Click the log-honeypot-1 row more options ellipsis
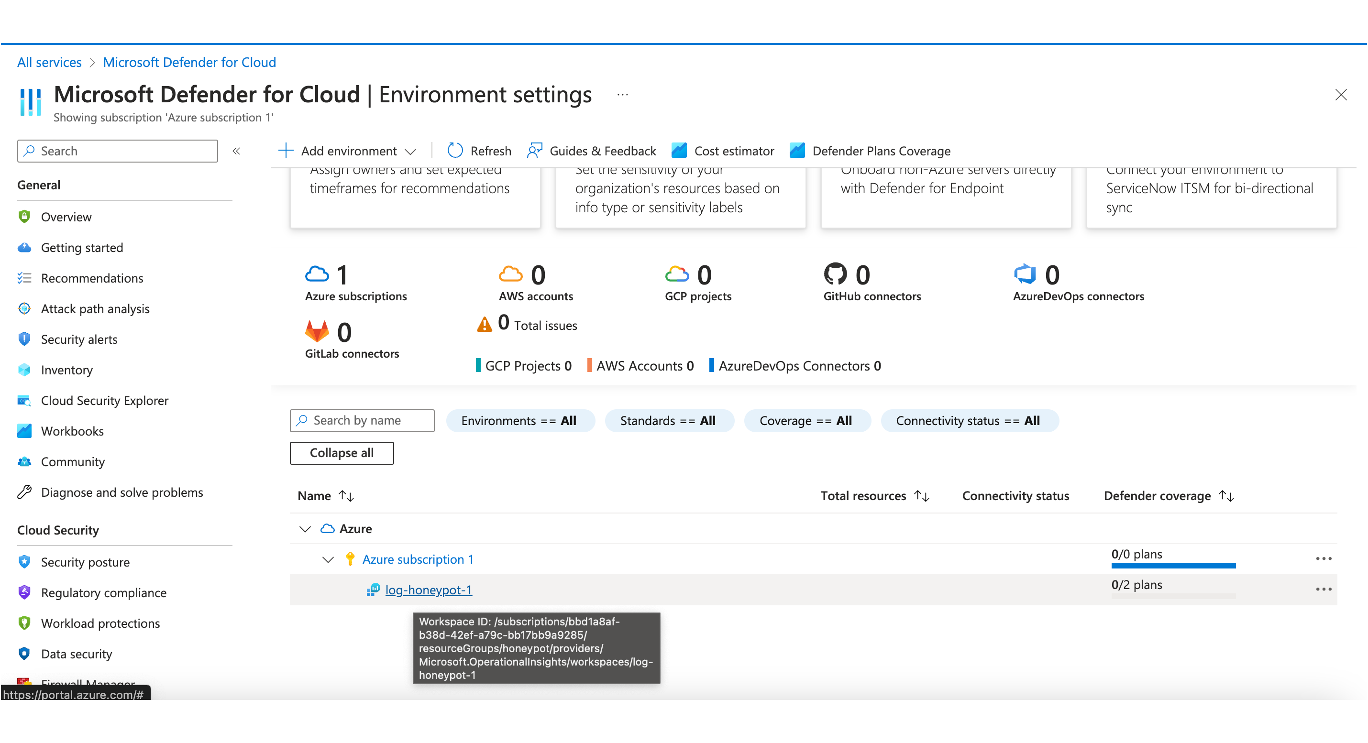This screenshot has height=743, width=1368. pos(1323,589)
